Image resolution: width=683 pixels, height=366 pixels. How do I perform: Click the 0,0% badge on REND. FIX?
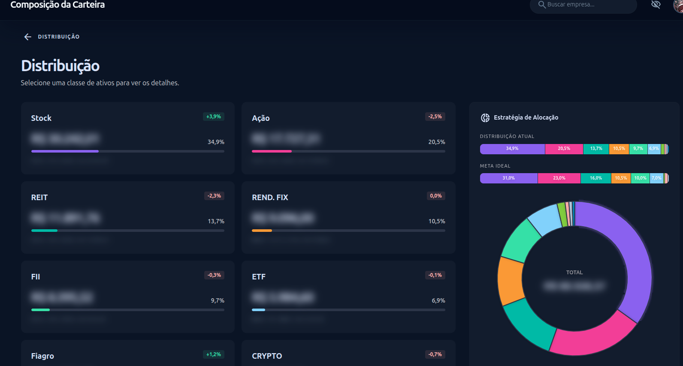pyautogui.click(x=436, y=196)
